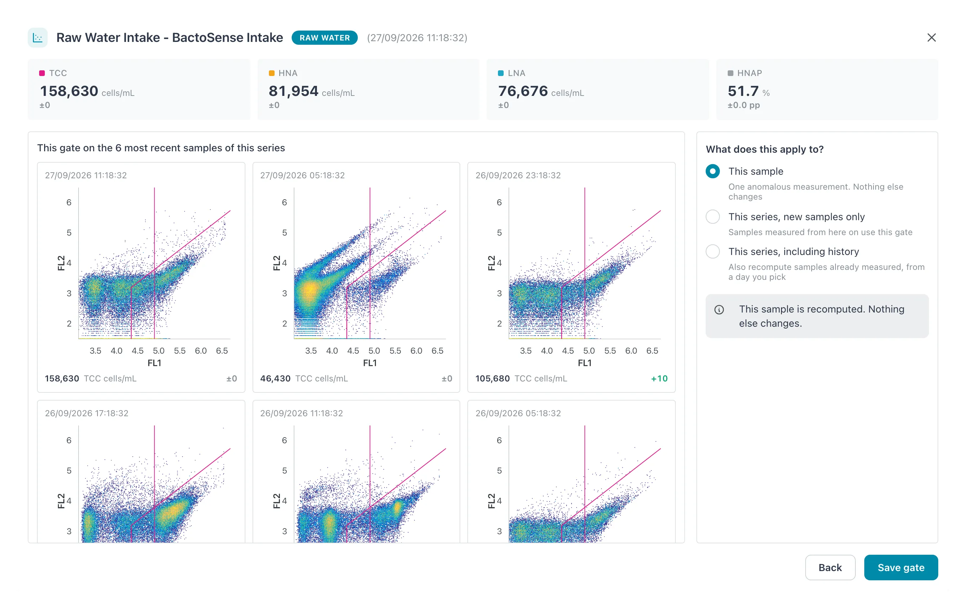Image resolution: width=966 pixels, height=608 pixels.
Task: Click the +10 change indicator
Action: click(659, 379)
